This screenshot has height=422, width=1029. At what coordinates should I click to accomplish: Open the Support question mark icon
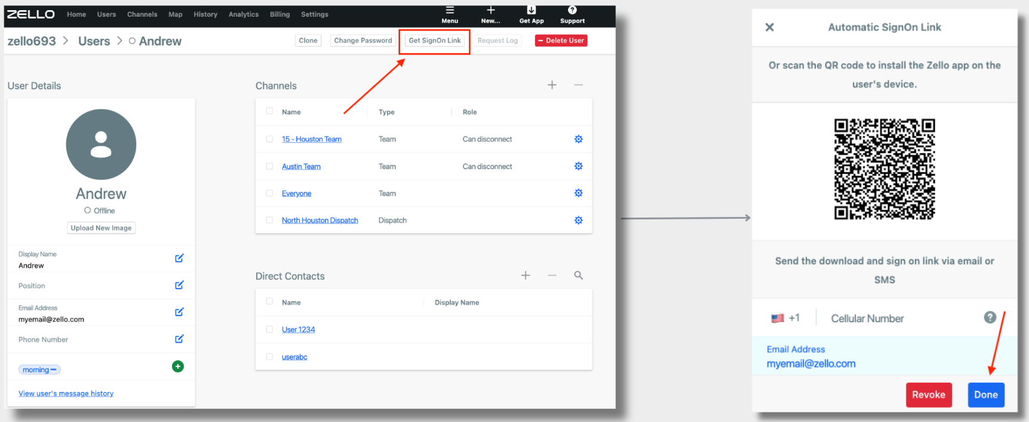tap(572, 10)
